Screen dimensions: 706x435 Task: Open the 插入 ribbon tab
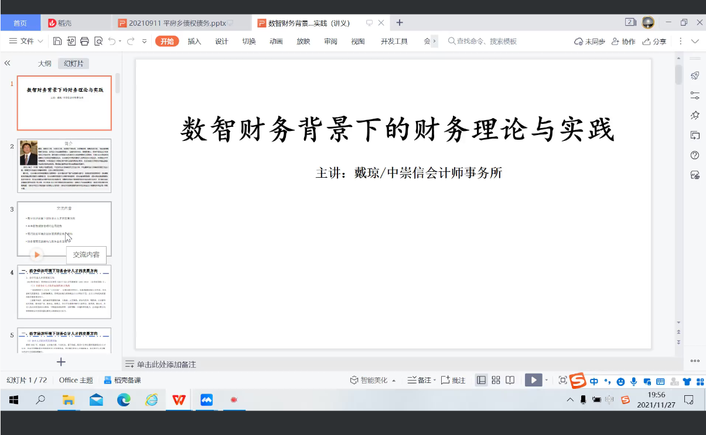click(x=194, y=42)
